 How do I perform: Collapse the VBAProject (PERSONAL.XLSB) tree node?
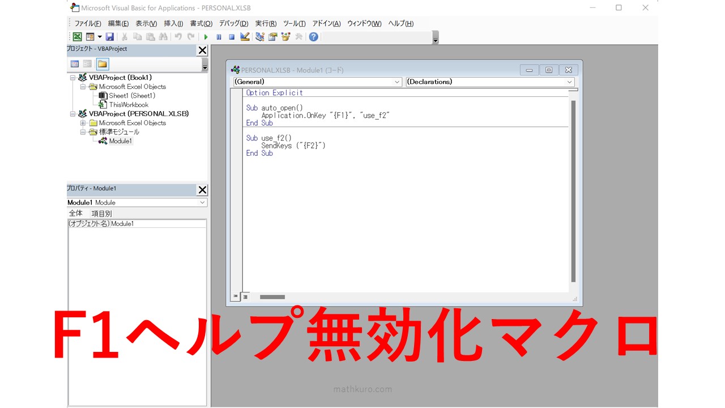pyautogui.click(x=72, y=114)
